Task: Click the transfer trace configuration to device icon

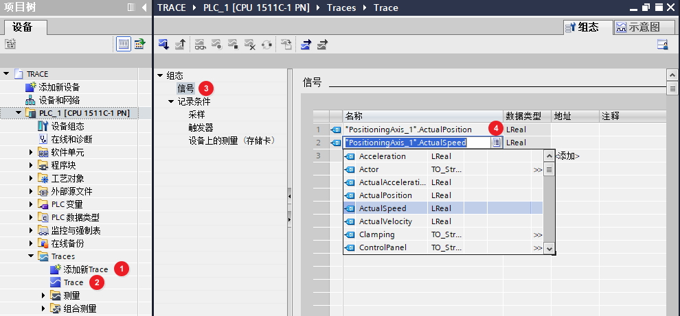Action: click(x=163, y=44)
